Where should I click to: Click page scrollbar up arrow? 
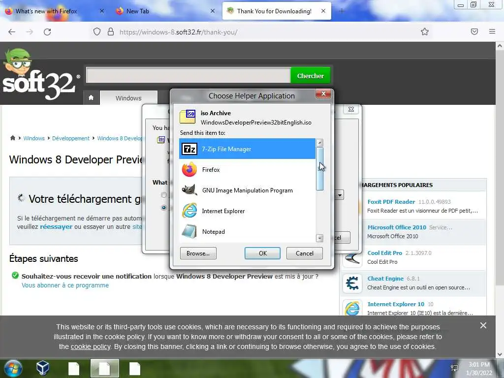pyautogui.click(x=500, y=46)
